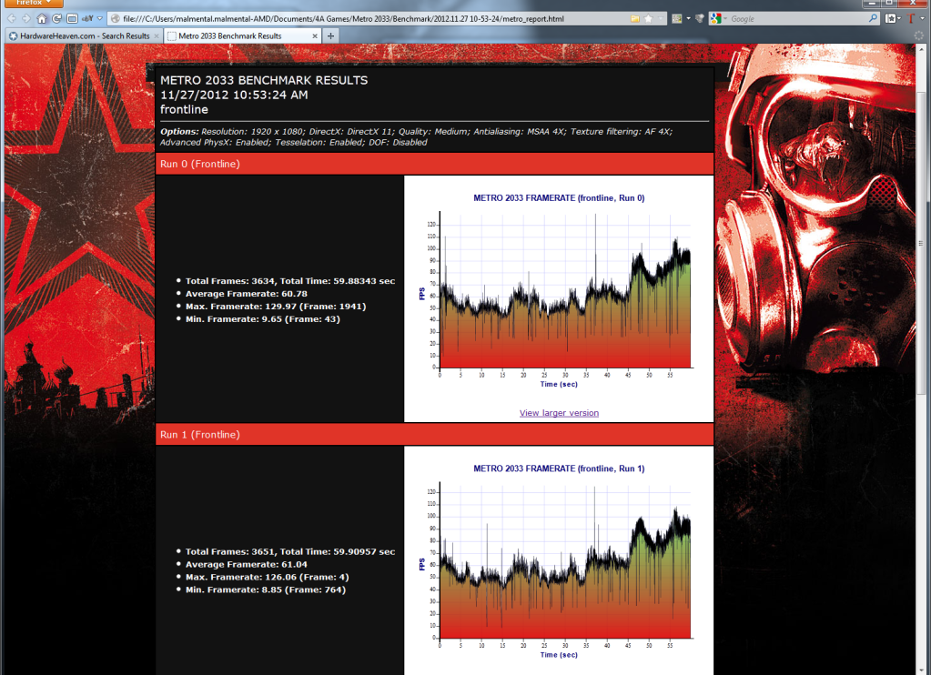Click the Run 1 (Frontline) header bar
The image size is (931, 675).
tap(435, 435)
